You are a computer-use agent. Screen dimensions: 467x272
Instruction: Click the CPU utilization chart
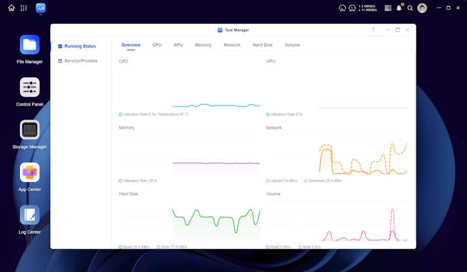tap(189, 89)
